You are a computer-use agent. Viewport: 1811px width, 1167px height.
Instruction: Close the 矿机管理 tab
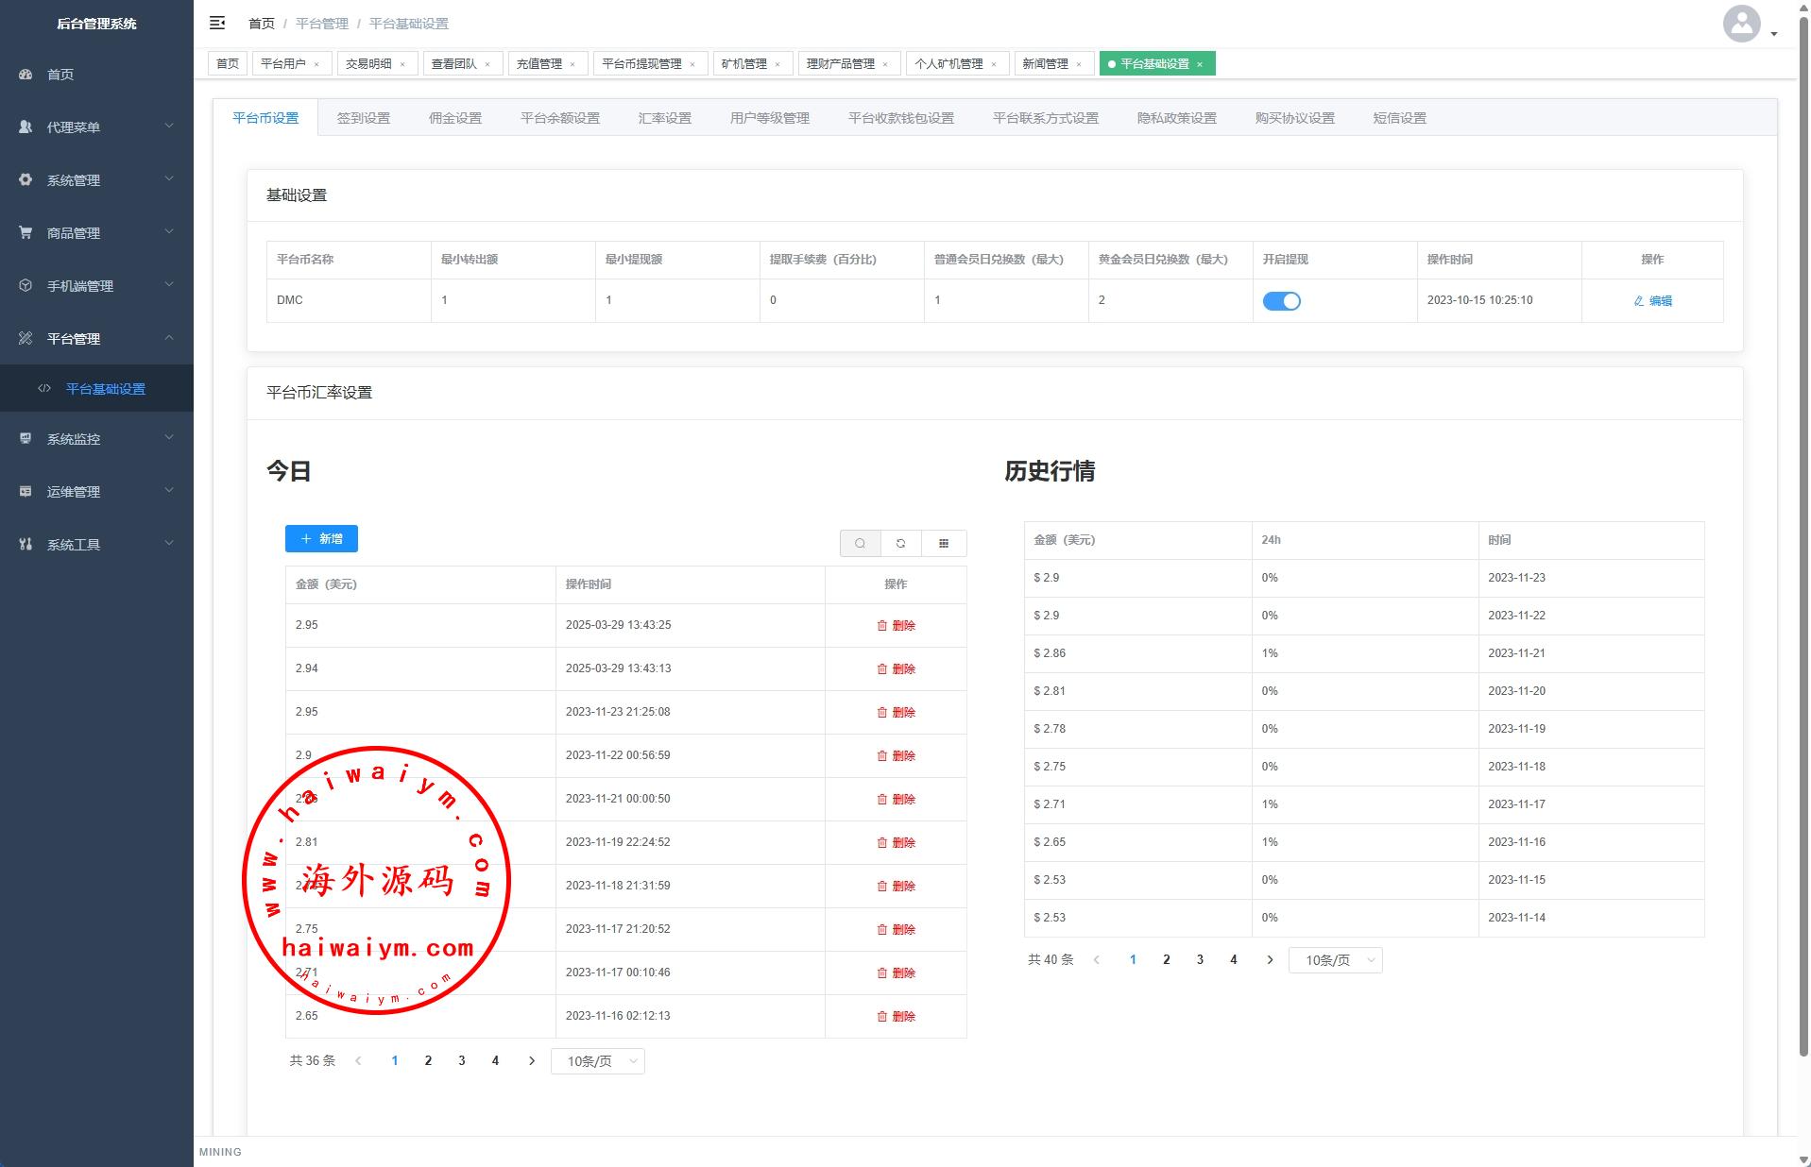pyautogui.click(x=777, y=64)
